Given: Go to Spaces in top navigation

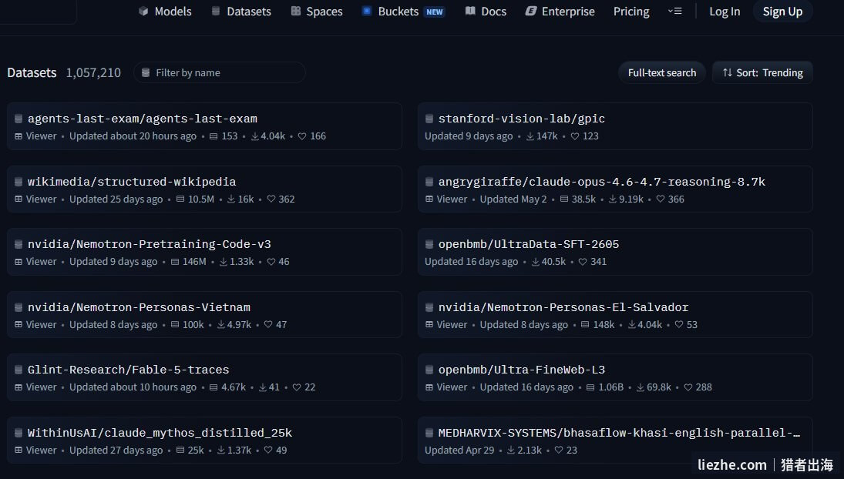Looking at the screenshot, I should [317, 12].
